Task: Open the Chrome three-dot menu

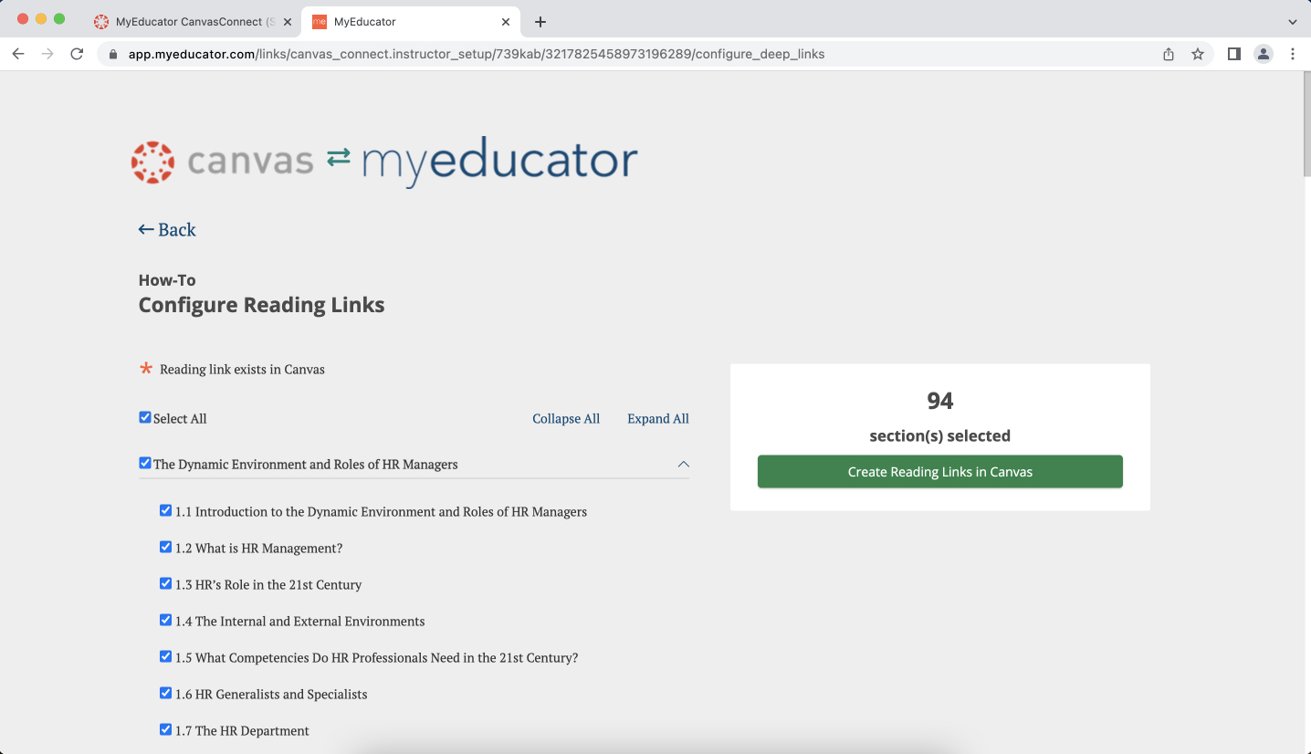Action: pos(1293,54)
